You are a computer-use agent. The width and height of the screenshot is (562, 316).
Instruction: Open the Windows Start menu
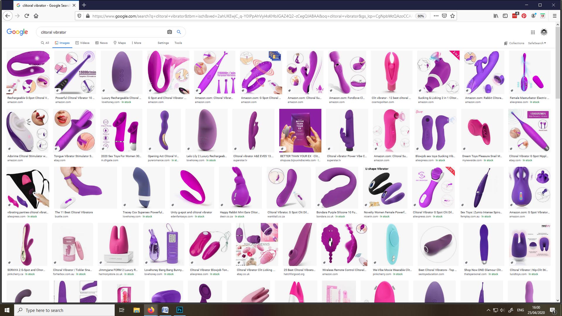[7, 310]
